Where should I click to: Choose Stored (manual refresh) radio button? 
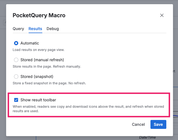point(16,60)
